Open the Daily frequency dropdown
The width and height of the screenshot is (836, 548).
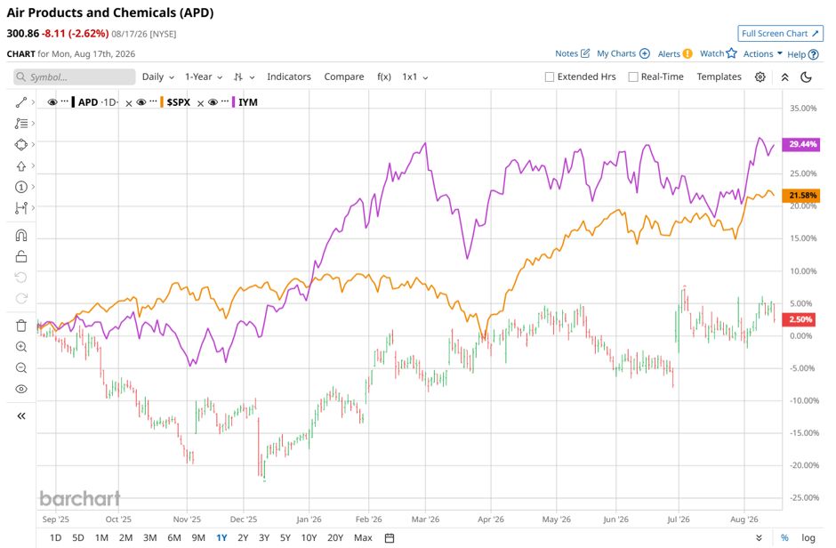point(157,77)
